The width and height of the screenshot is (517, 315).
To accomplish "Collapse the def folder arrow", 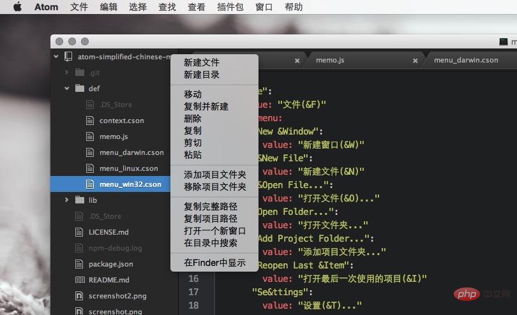I will point(67,88).
